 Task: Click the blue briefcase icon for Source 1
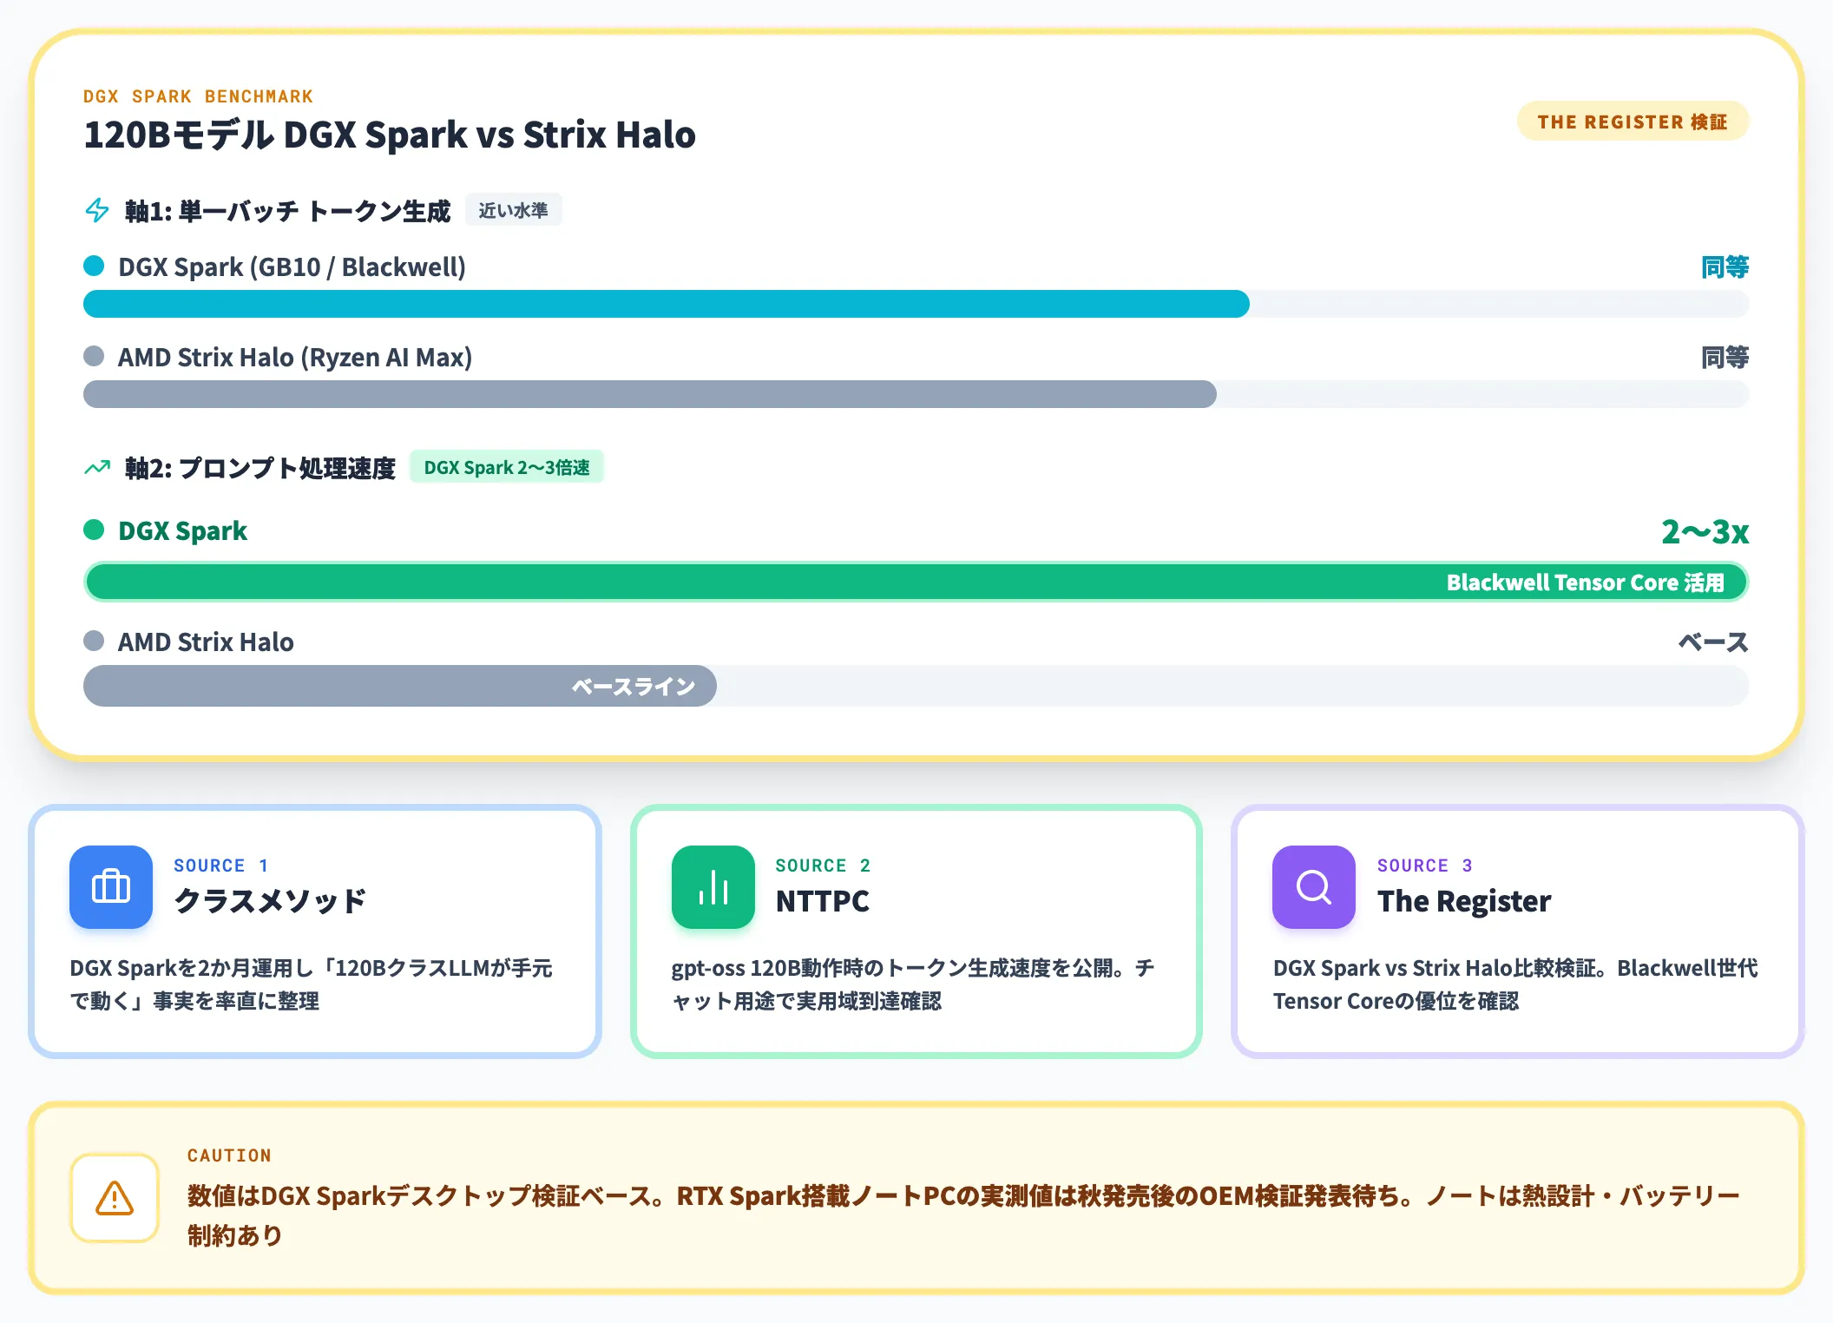pos(111,887)
